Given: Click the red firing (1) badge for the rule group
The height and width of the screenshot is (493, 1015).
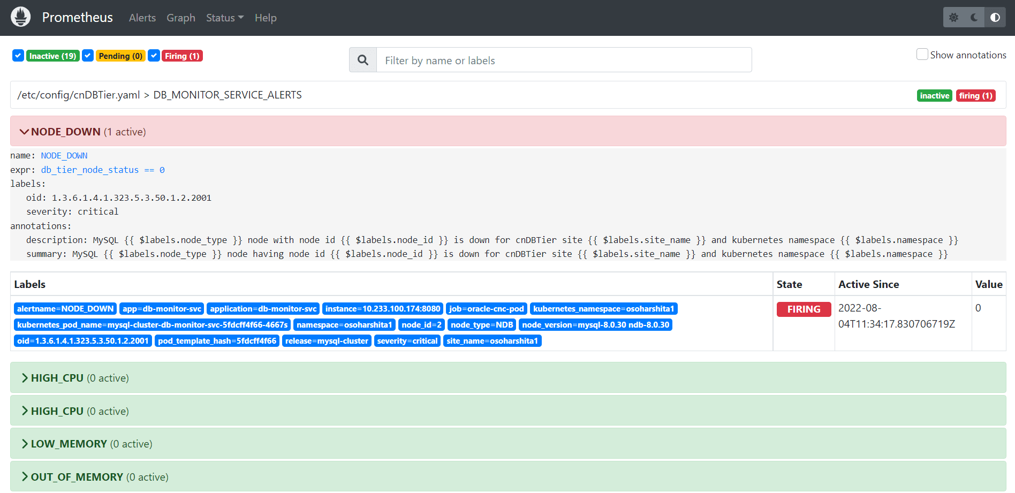Looking at the screenshot, I should pos(975,95).
